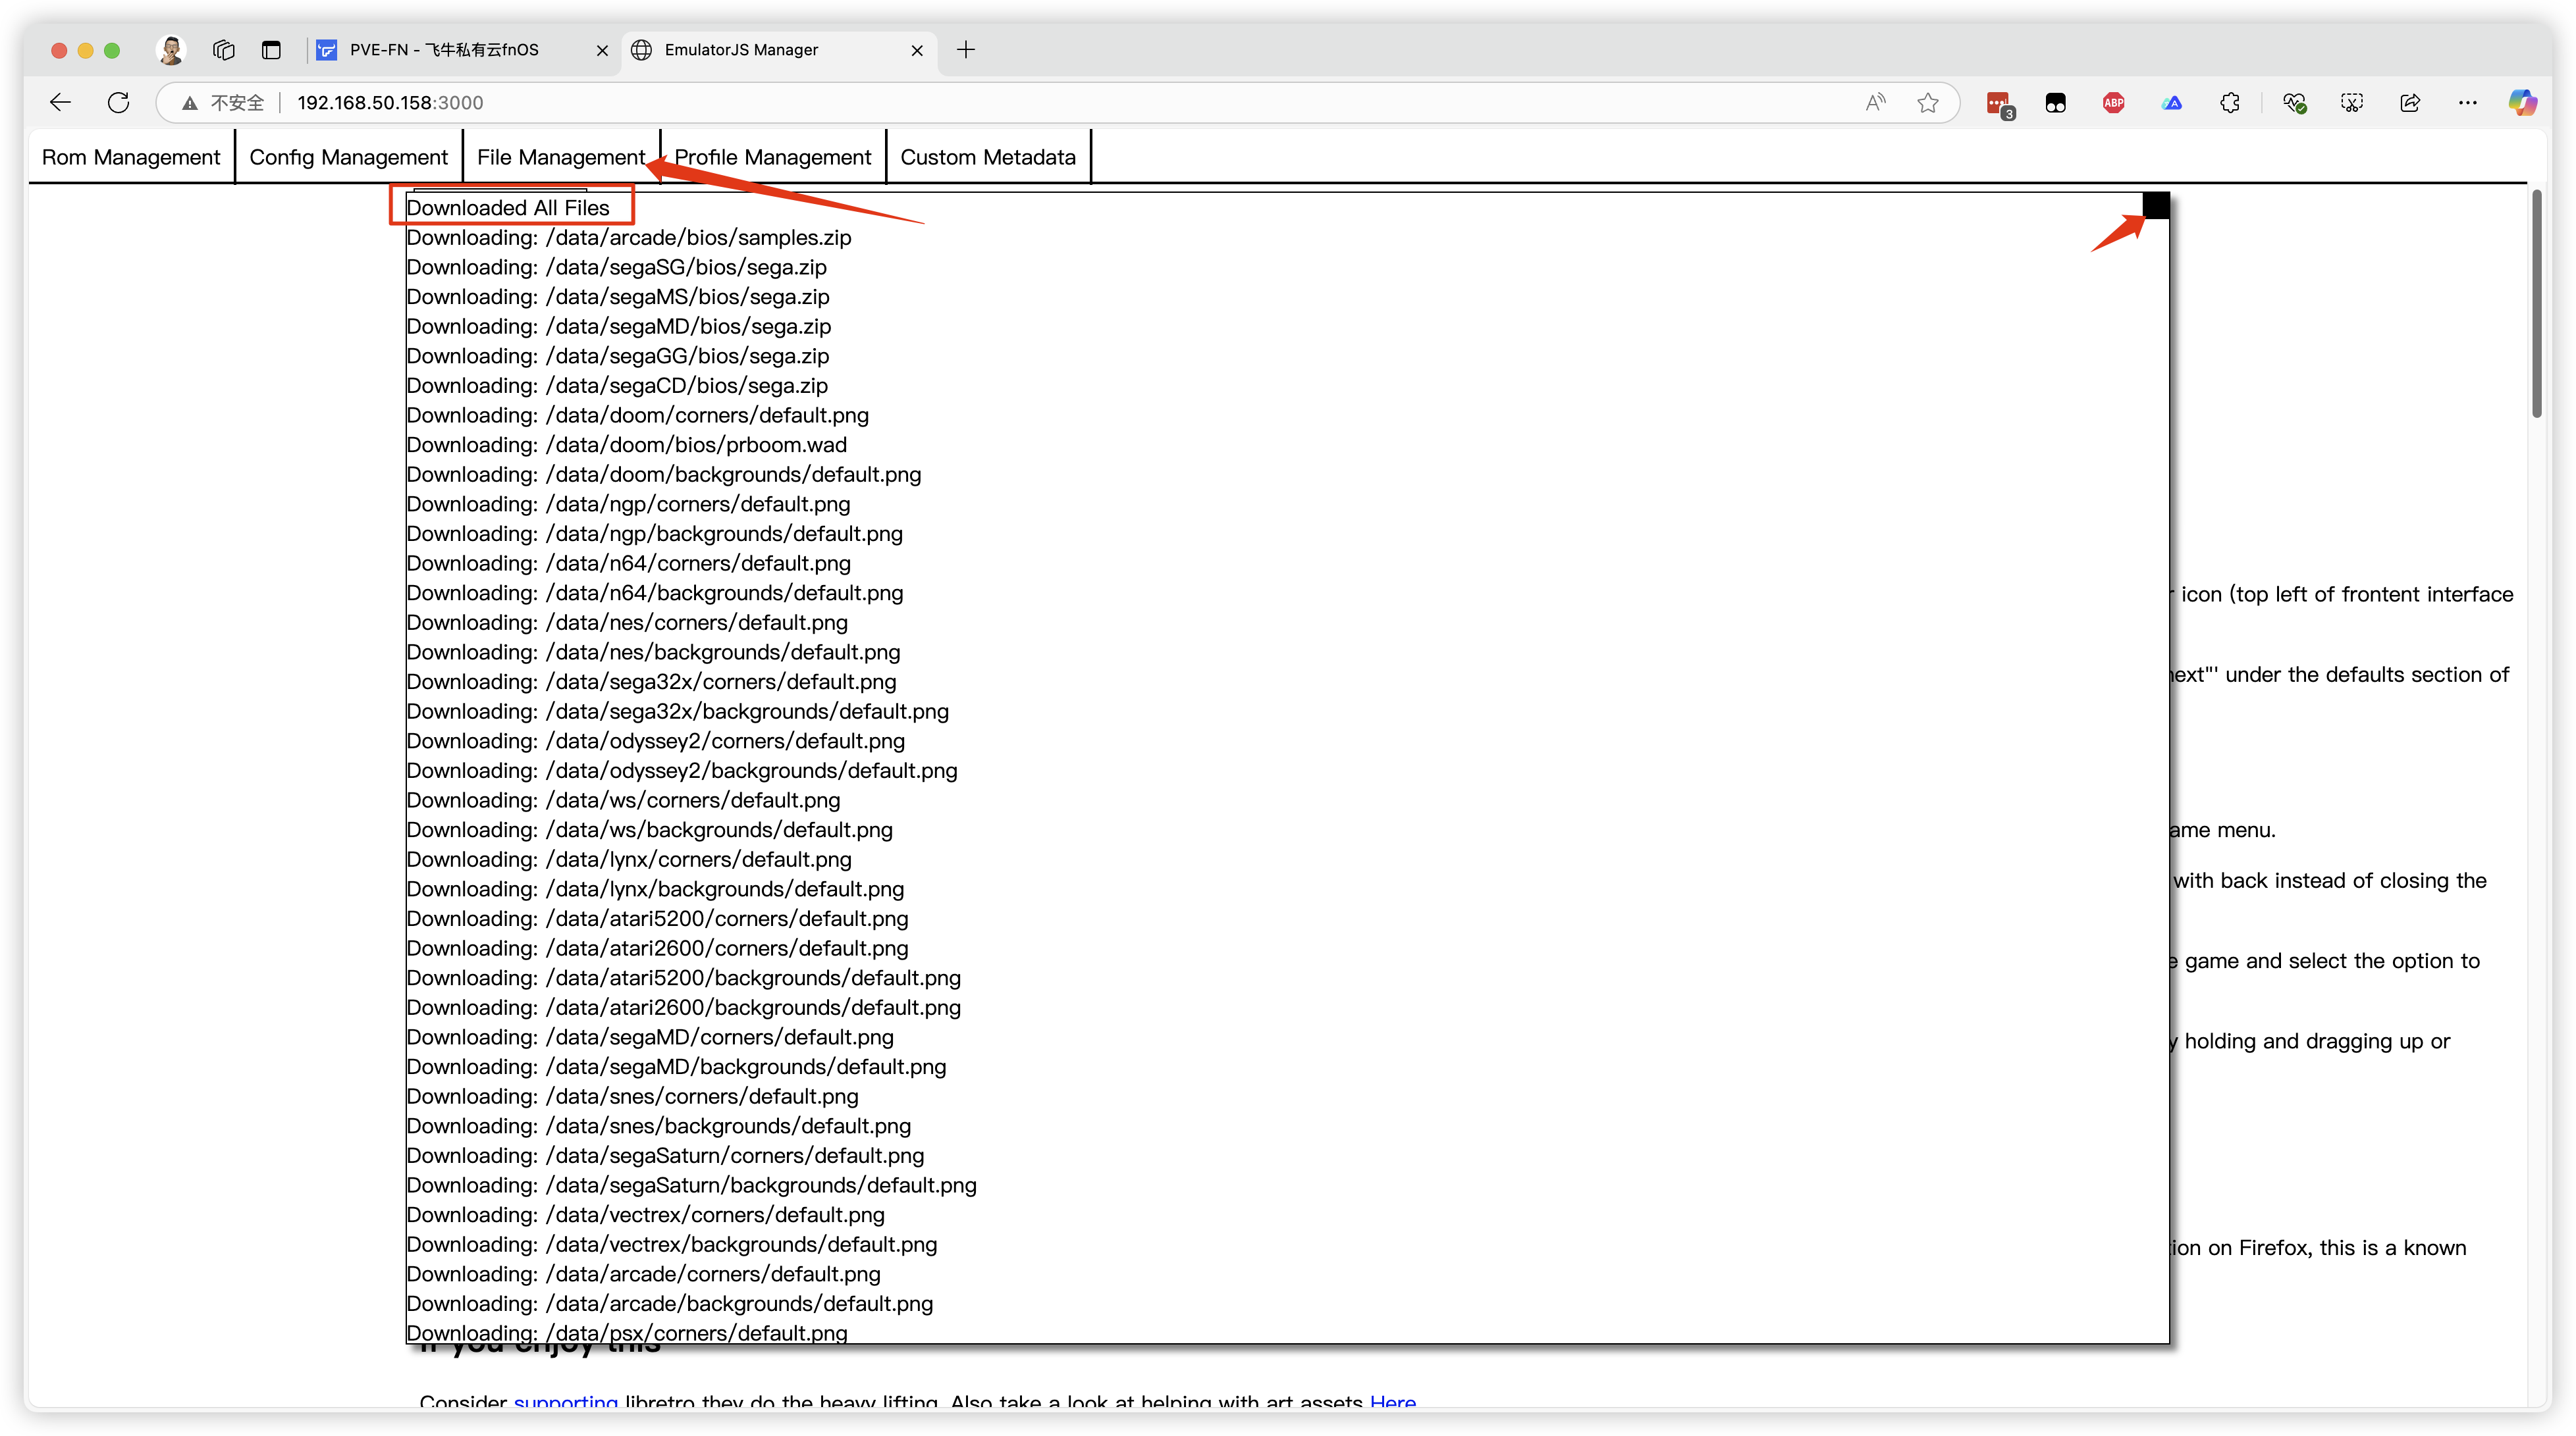Open the Adblock Plus extension
This screenshot has height=1436, width=2576.
click(2113, 103)
